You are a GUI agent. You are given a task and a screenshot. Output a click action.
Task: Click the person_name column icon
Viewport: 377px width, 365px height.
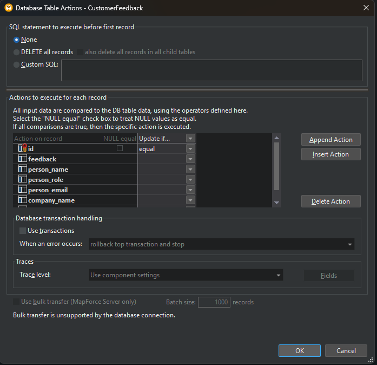[23, 169]
